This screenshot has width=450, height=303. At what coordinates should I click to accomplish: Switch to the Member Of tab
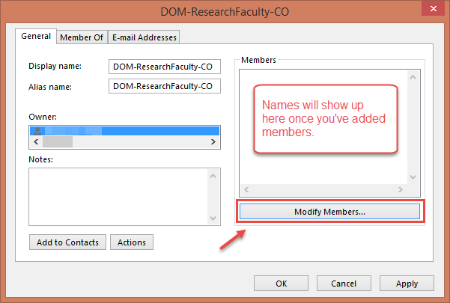click(81, 37)
